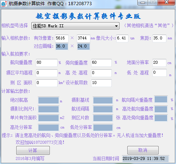Image resolution: width=176 pixels, height=164 pixels.
Task: Select the high-point resolution output box
Action: (x=48, y=128)
